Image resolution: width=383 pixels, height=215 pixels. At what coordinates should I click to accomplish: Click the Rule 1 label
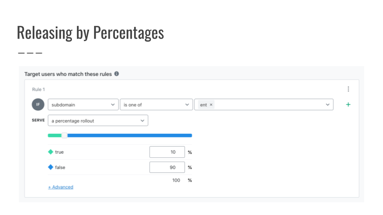point(38,90)
